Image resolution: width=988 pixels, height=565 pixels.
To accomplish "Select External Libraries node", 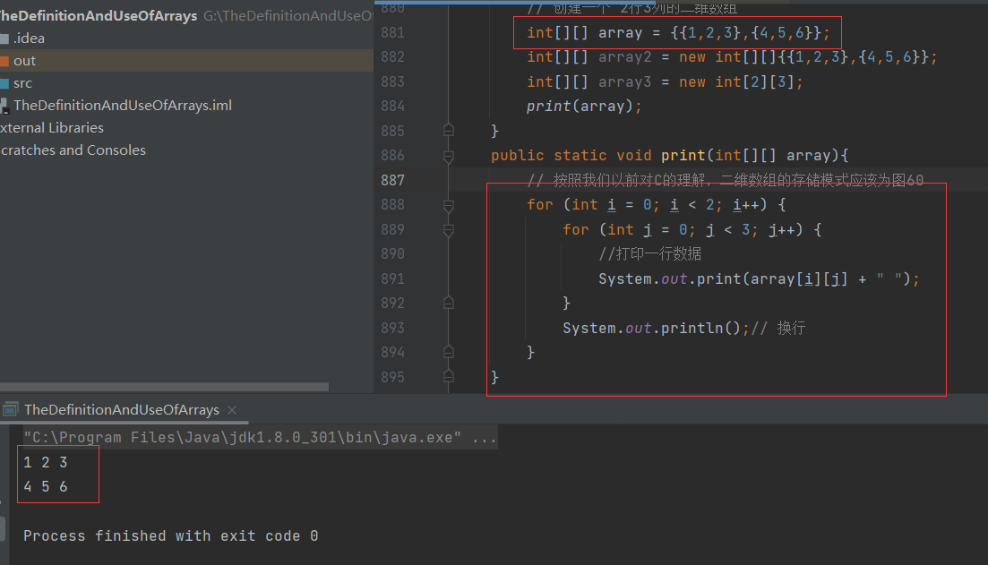I will click(x=52, y=128).
